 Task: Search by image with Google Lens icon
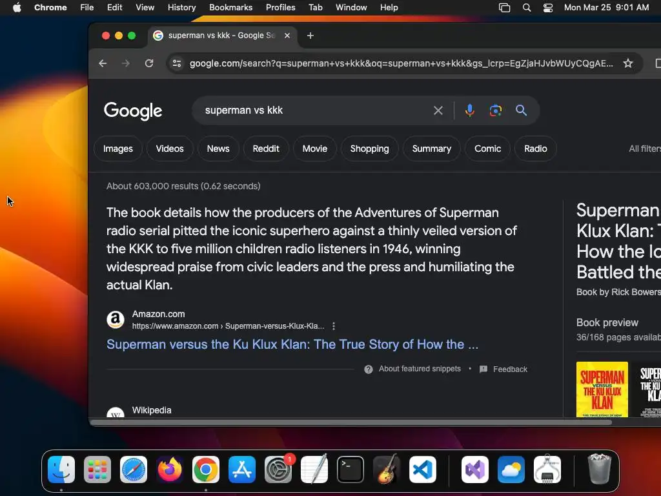tap(495, 110)
